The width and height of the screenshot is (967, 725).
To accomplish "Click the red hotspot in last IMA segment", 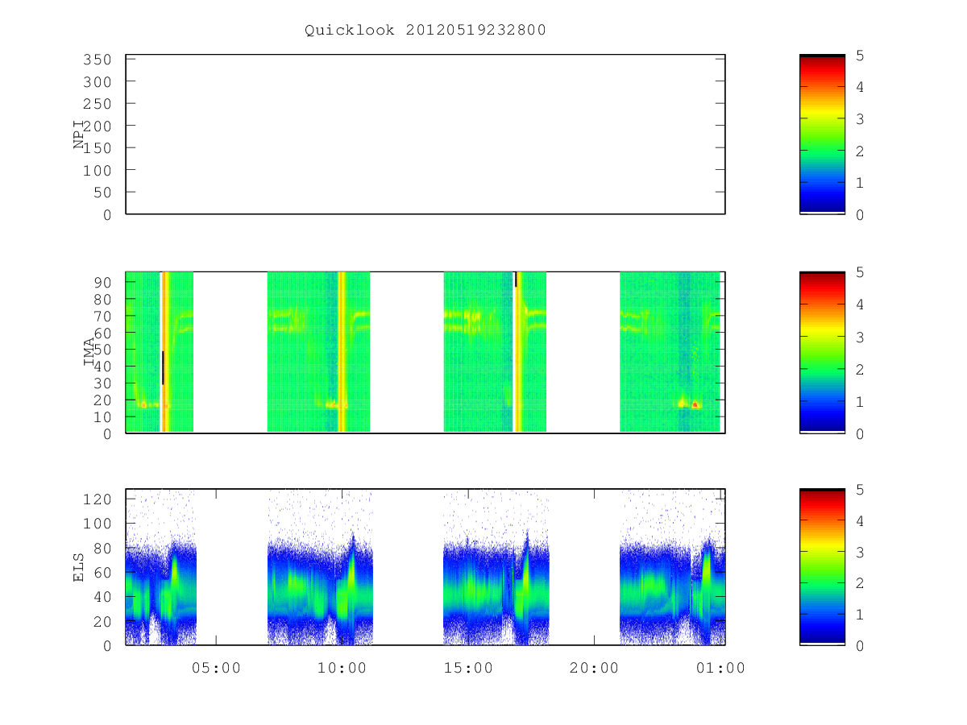I will pyautogui.click(x=694, y=404).
